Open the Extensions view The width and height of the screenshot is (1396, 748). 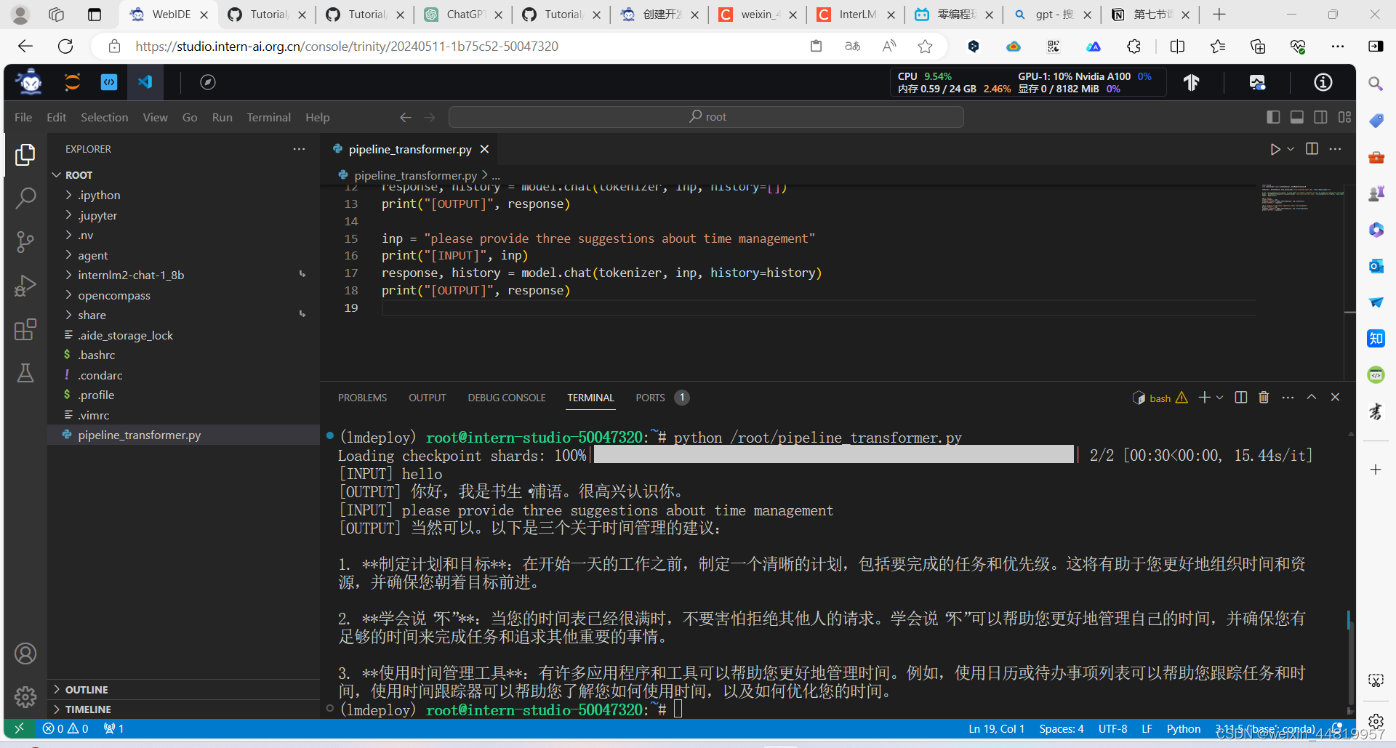click(x=25, y=329)
